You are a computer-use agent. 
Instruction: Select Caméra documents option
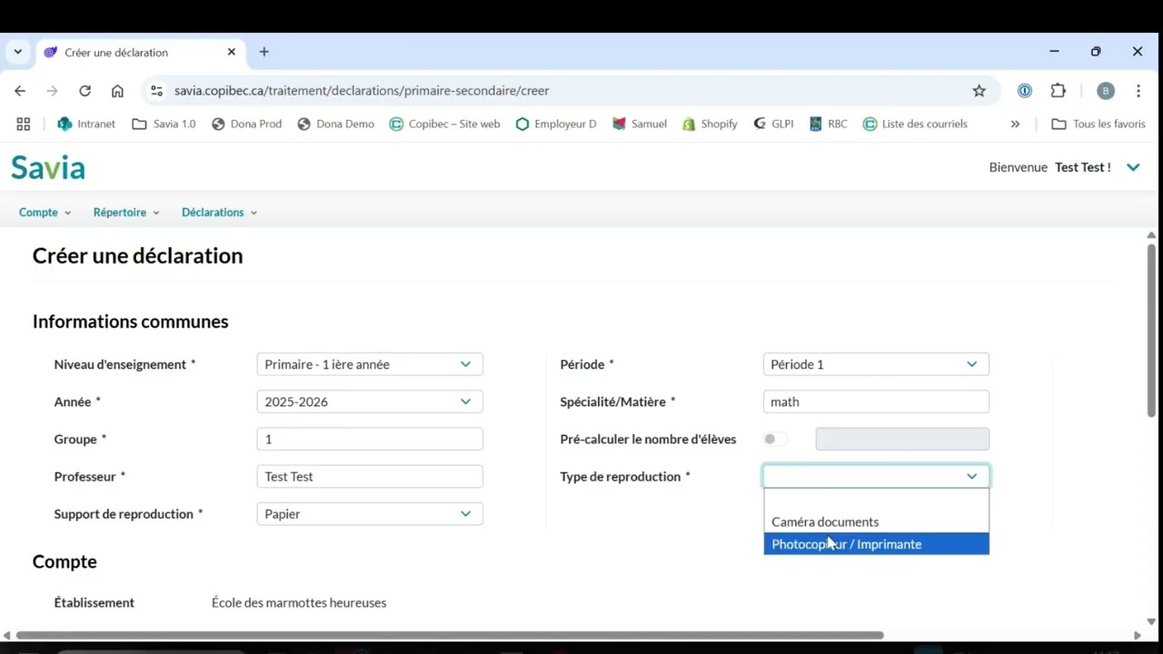coord(876,521)
